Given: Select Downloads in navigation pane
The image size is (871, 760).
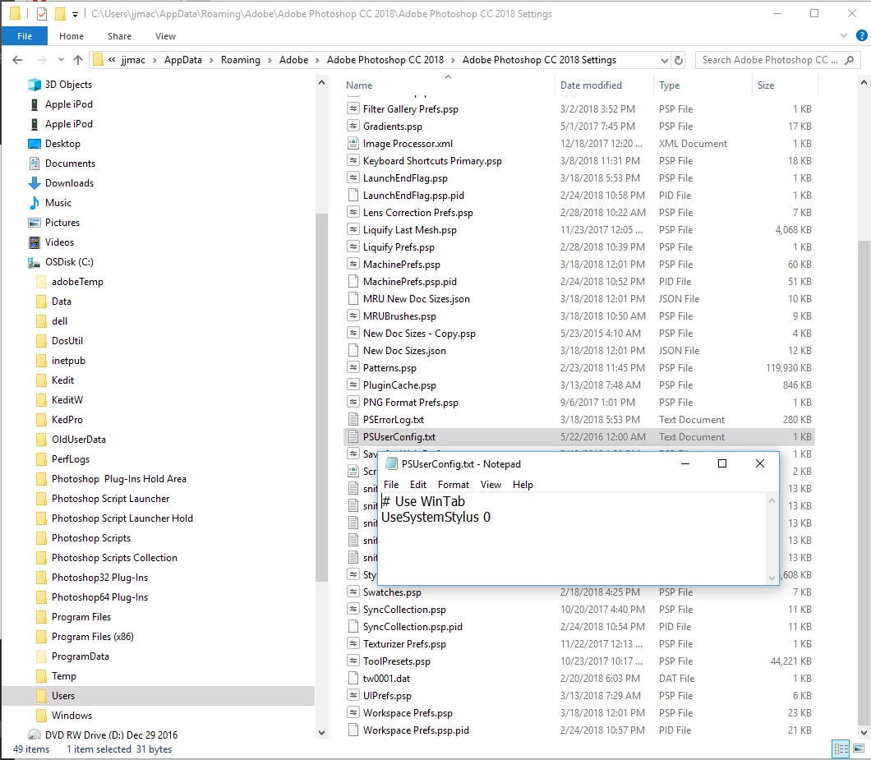Looking at the screenshot, I should point(69,182).
